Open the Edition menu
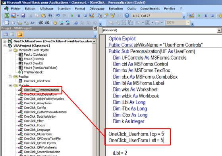The image size is (222, 156). 30,9
